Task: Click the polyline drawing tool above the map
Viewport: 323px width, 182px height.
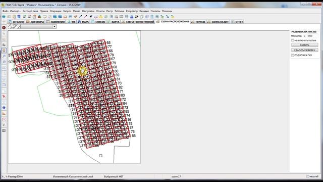Action: (14, 26)
